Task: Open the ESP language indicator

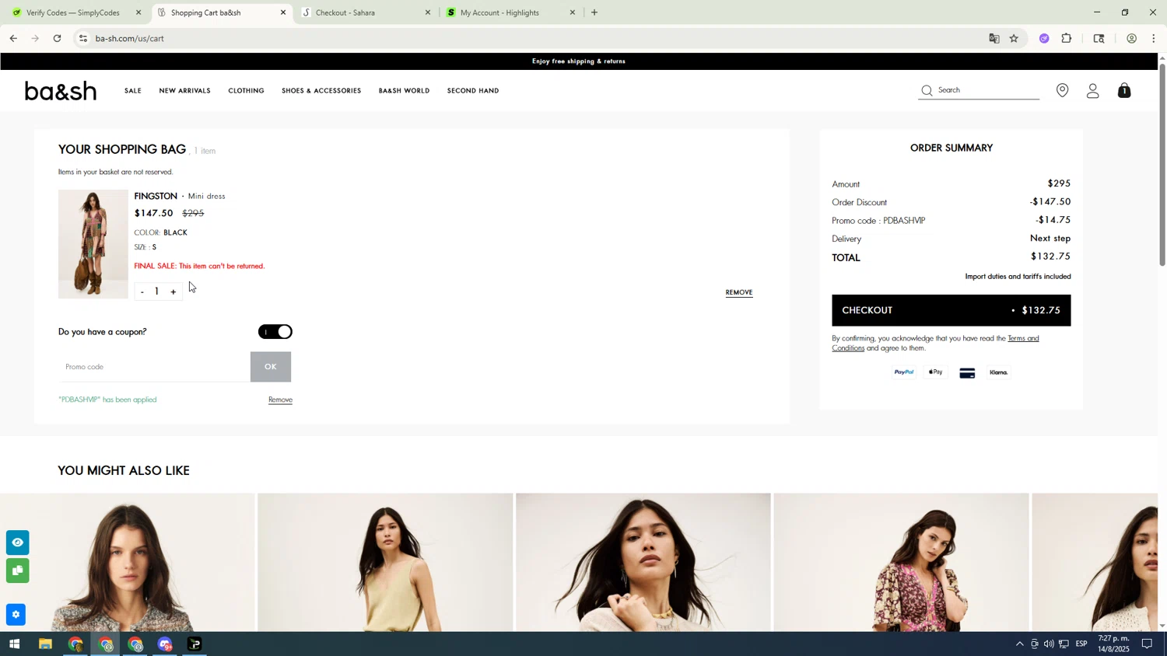Action: coord(1081,644)
